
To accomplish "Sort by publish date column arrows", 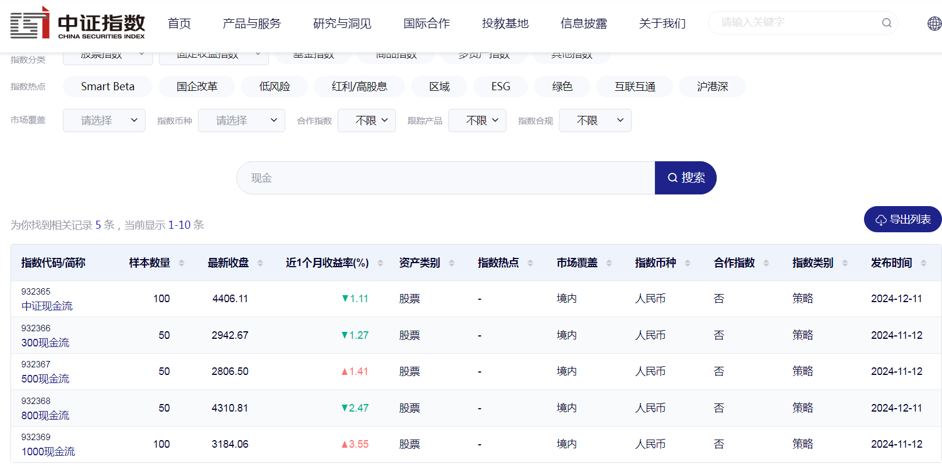I will pyautogui.click(x=923, y=263).
